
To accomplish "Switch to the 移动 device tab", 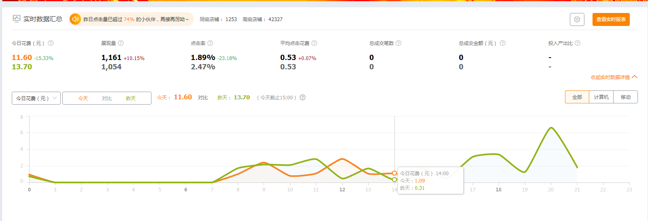I will (x=626, y=97).
